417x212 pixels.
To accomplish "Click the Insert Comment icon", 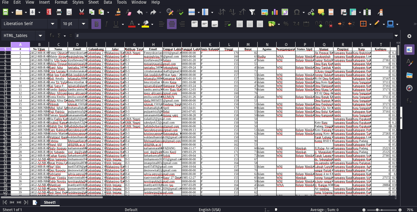I will [321, 12].
